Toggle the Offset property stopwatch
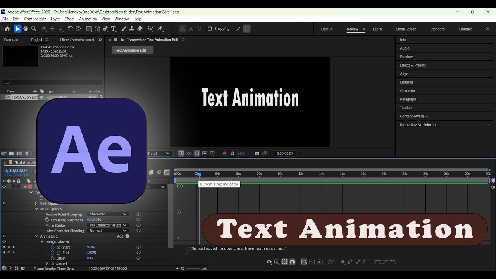The height and width of the screenshot is (279, 496). coord(53,258)
